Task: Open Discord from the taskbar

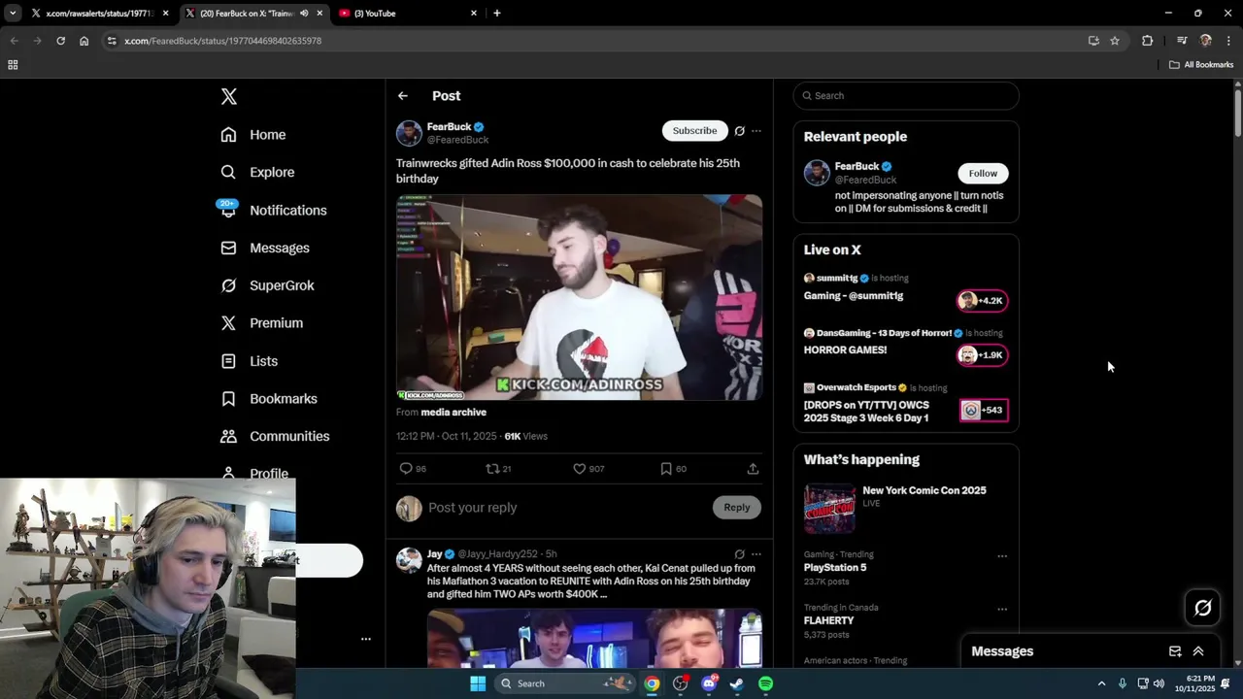Action: [x=709, y=683]
